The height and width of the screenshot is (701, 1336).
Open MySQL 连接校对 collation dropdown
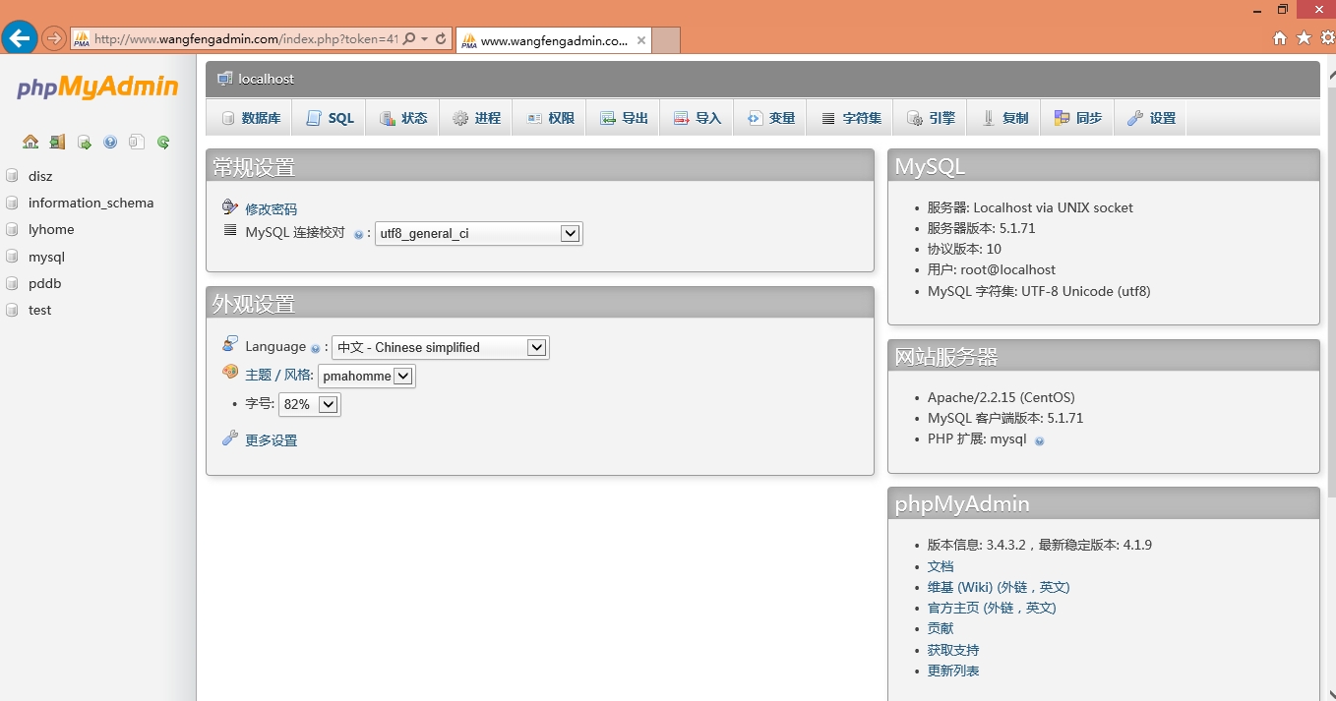tap(479, 234)
